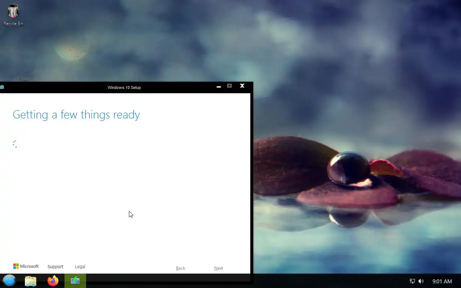Open the Recycle Bin desktop icon
Screen dimensions: 461x288
tap(13, 15)
